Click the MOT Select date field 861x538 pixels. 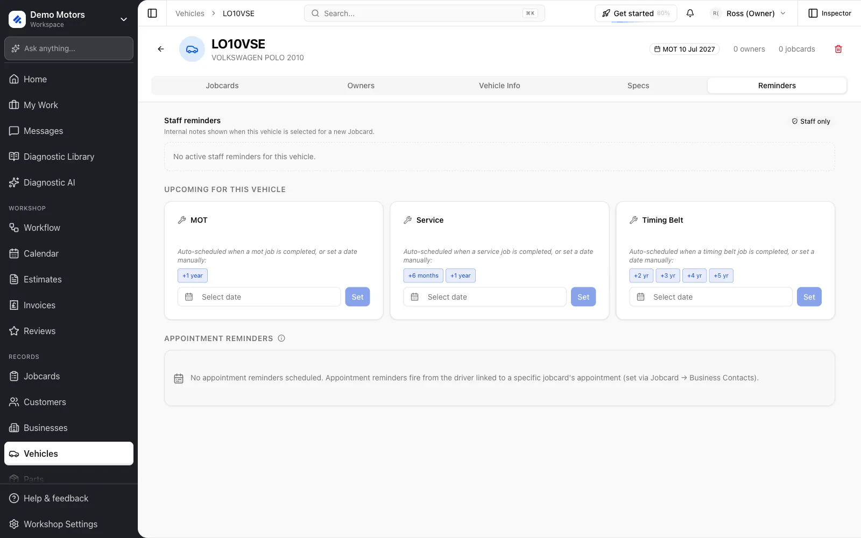259,297
